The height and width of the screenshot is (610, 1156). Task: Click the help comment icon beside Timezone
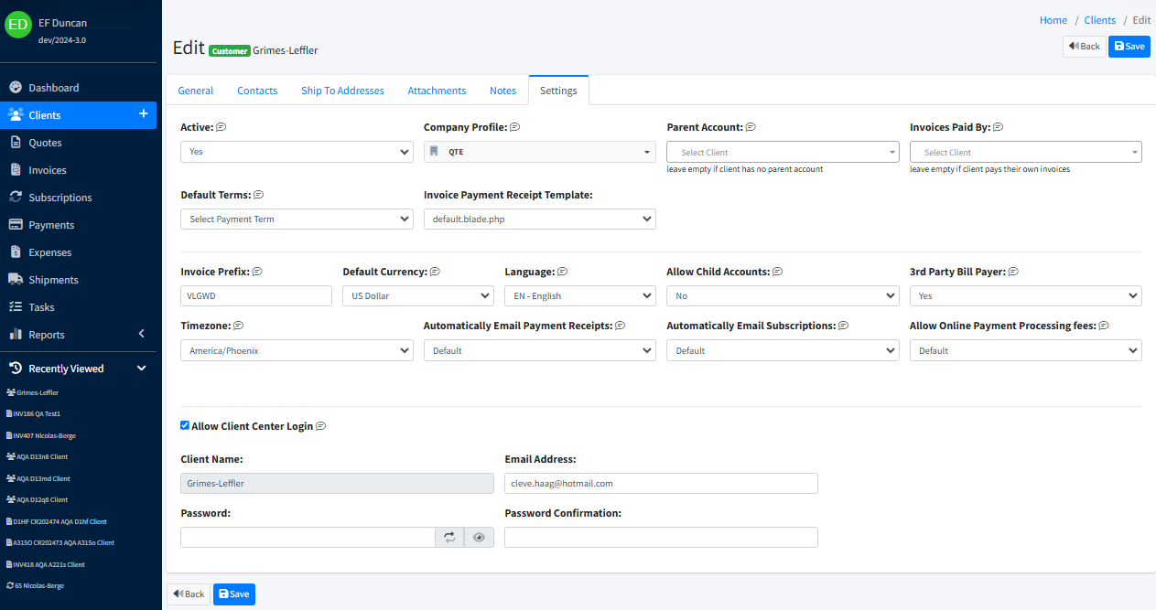point(238,326)
